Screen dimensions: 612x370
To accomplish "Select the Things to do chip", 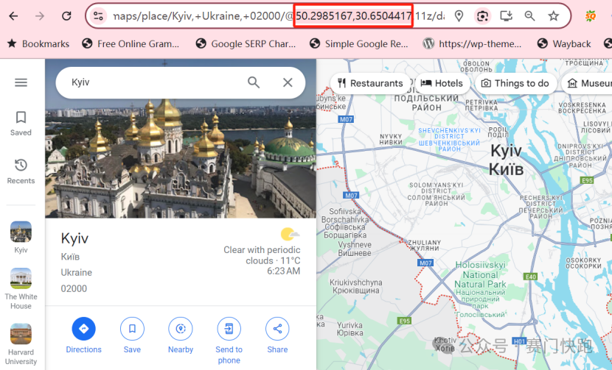I will click(x=515, y=83).
